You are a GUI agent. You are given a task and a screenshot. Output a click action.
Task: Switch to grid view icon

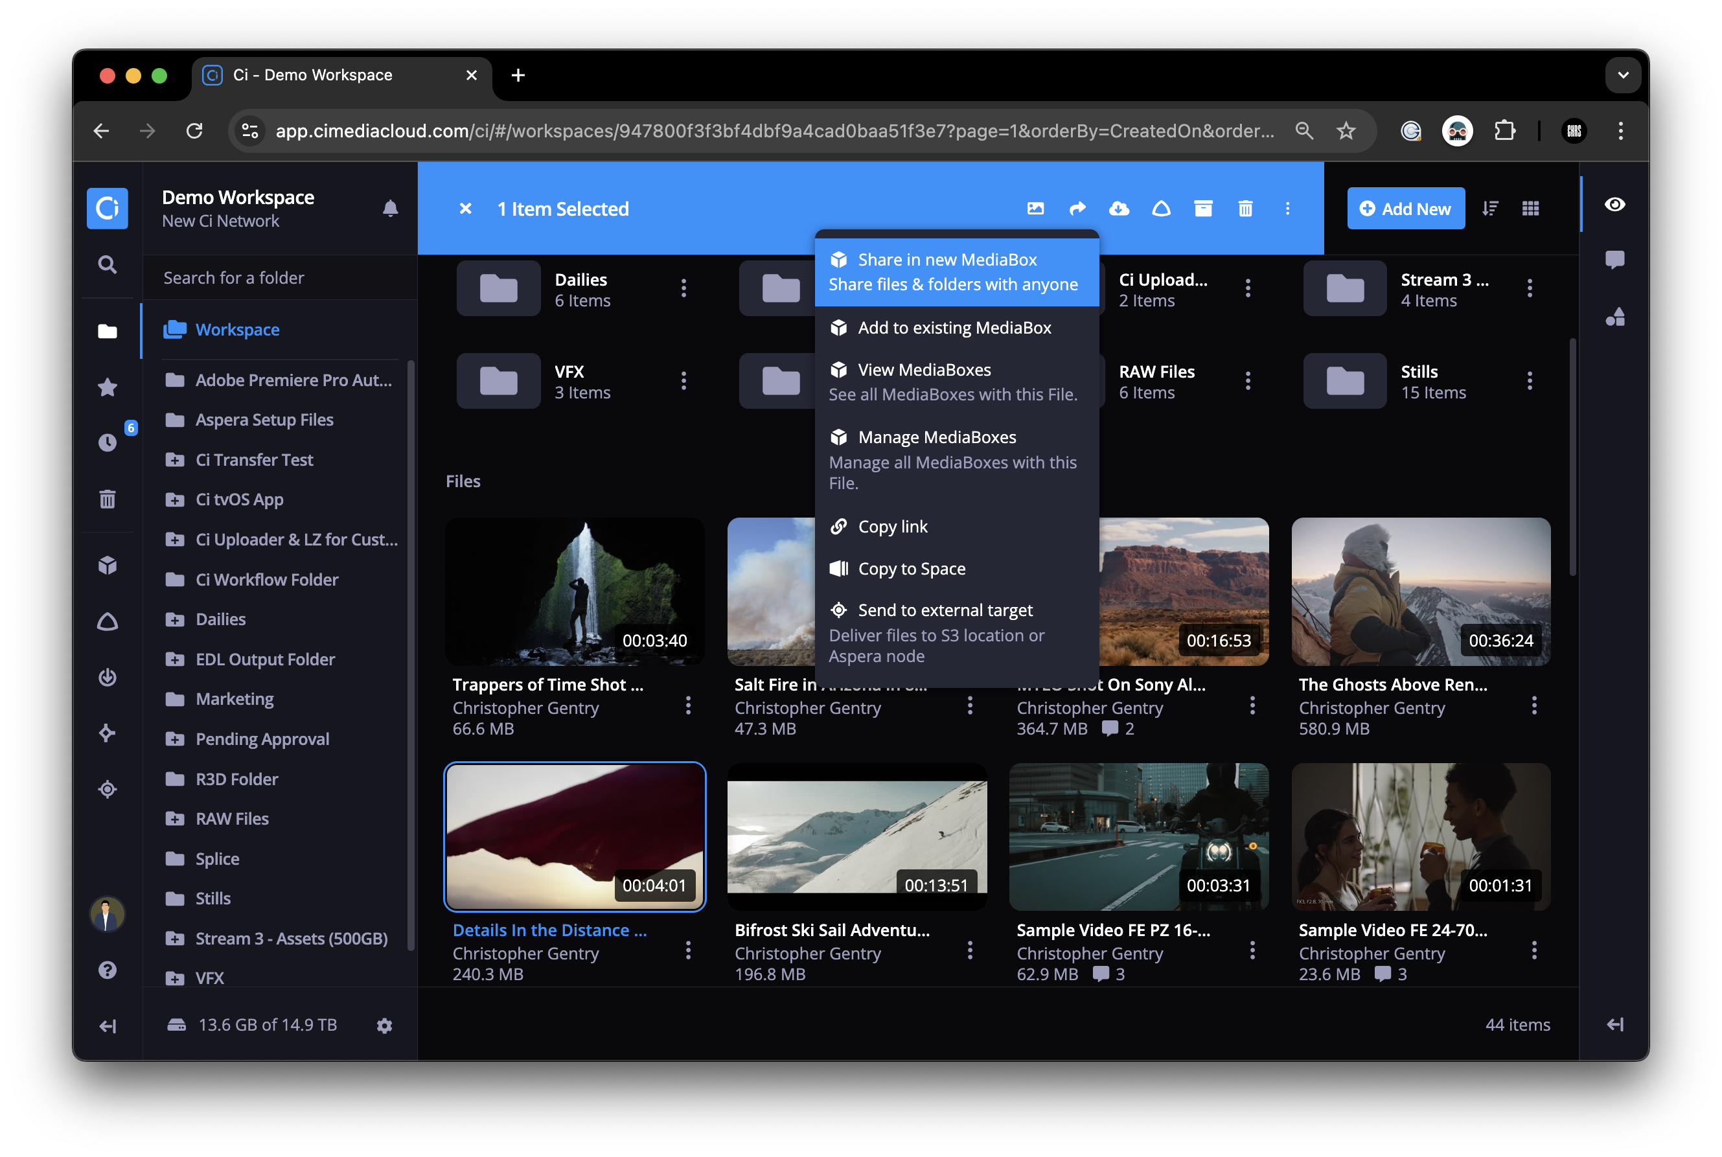1531,209
